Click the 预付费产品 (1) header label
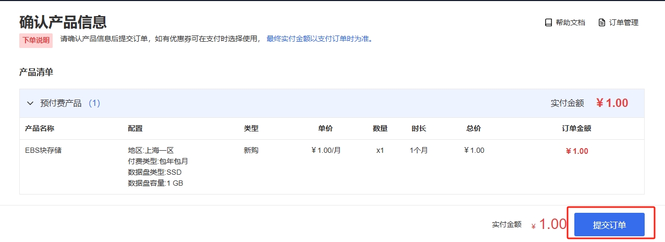The height and width of the screenshot is (242, 665). [x=70, y=103]
